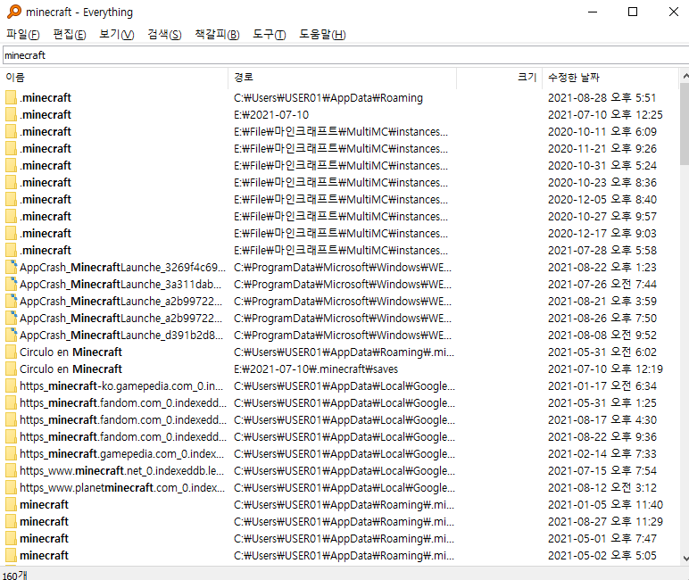Sort by the 이름 column header

pos(115,78)
